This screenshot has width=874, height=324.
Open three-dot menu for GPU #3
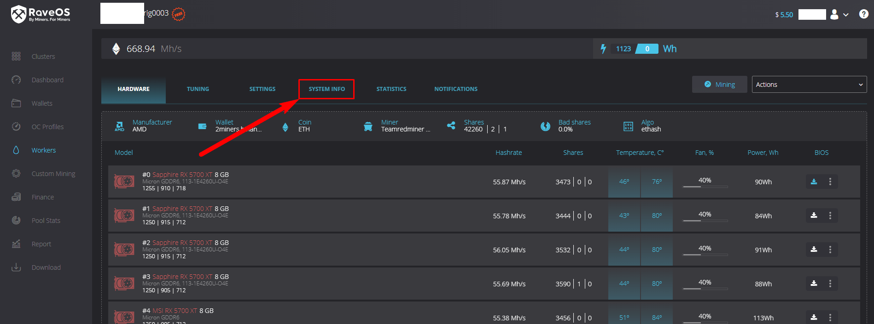(x=830, y=284)
